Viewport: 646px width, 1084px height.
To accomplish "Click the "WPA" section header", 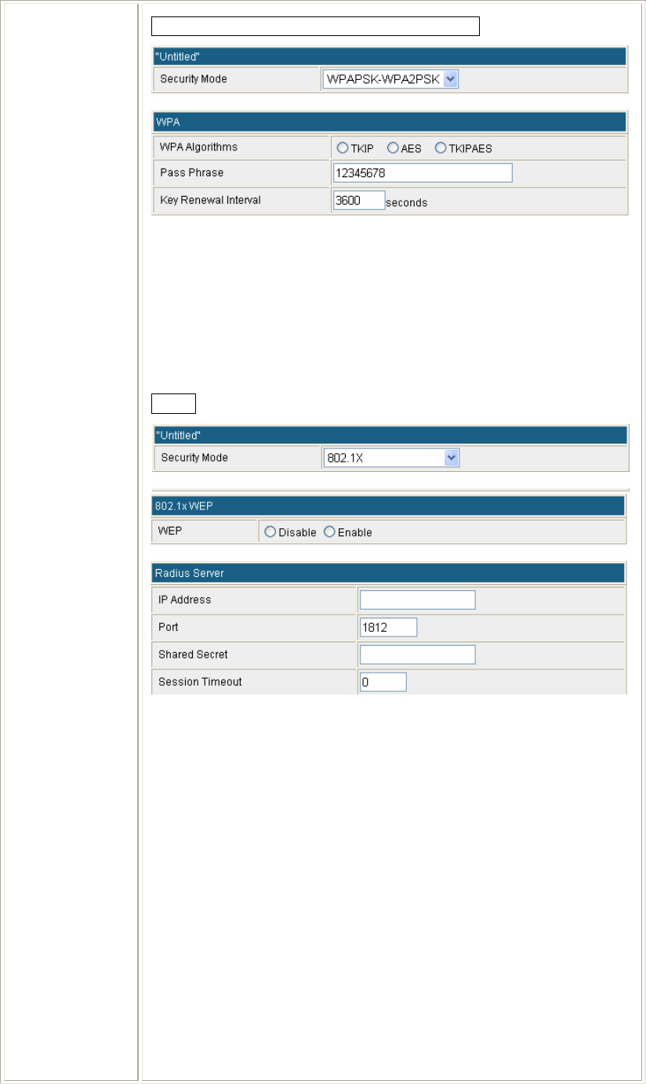I will coord(388,122).
